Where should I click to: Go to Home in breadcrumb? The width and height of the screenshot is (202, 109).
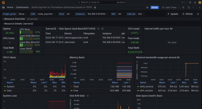pos(10,7)
